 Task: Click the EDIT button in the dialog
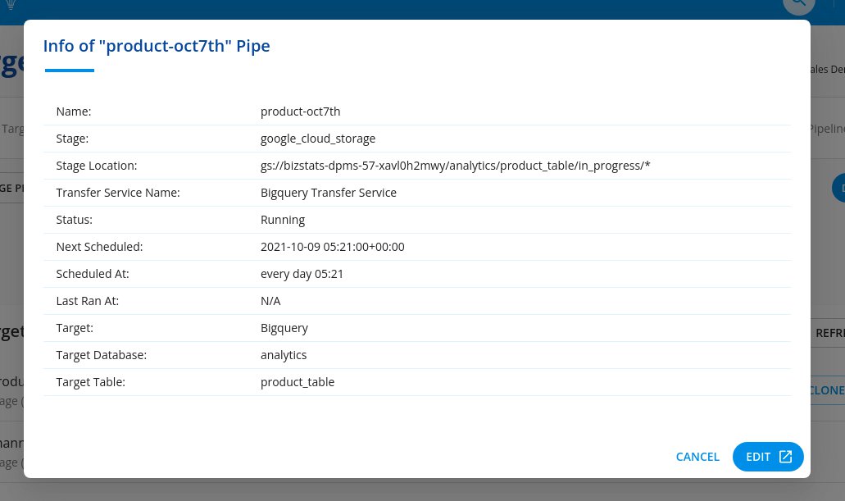(768, 457)
